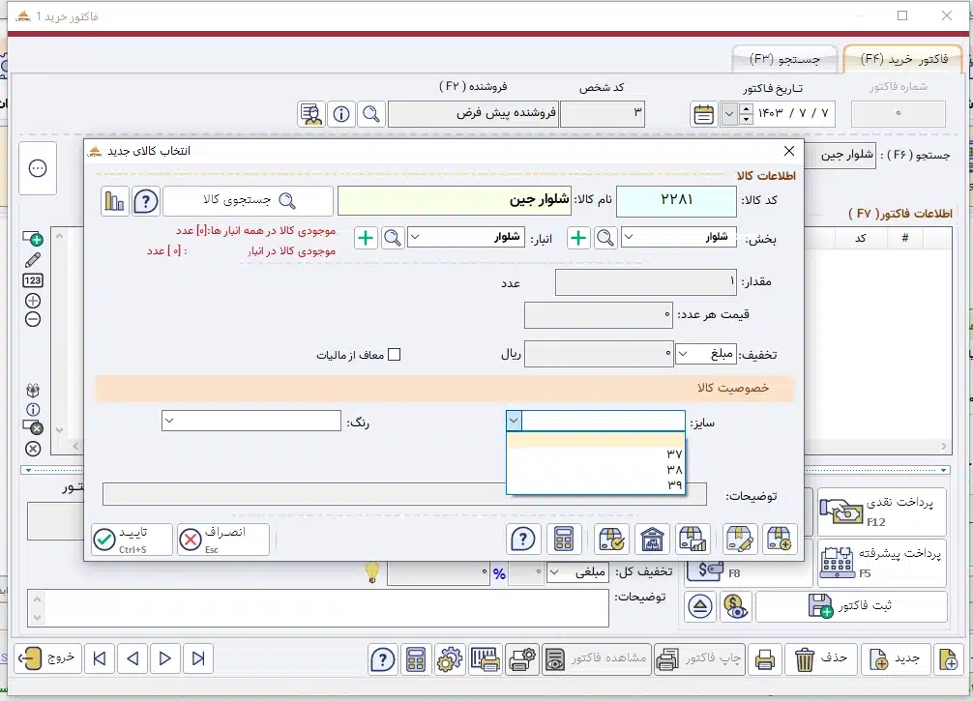Screen dimensions: 973x701
Task: Click the خروج exit button
Action: (x=47, y=658)
